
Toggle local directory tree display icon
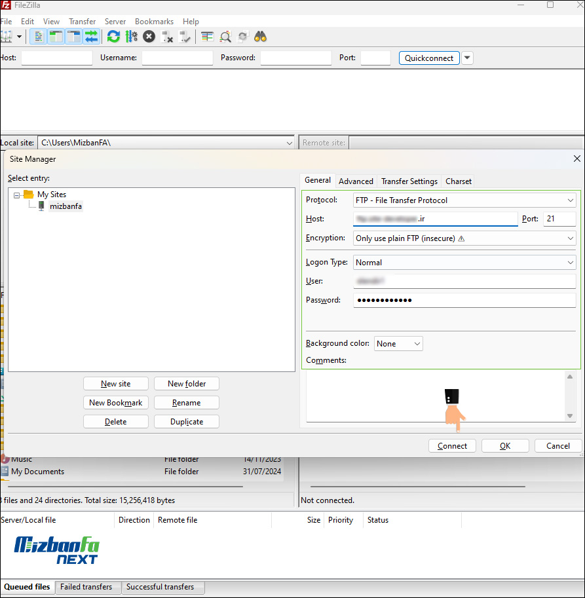56,37
